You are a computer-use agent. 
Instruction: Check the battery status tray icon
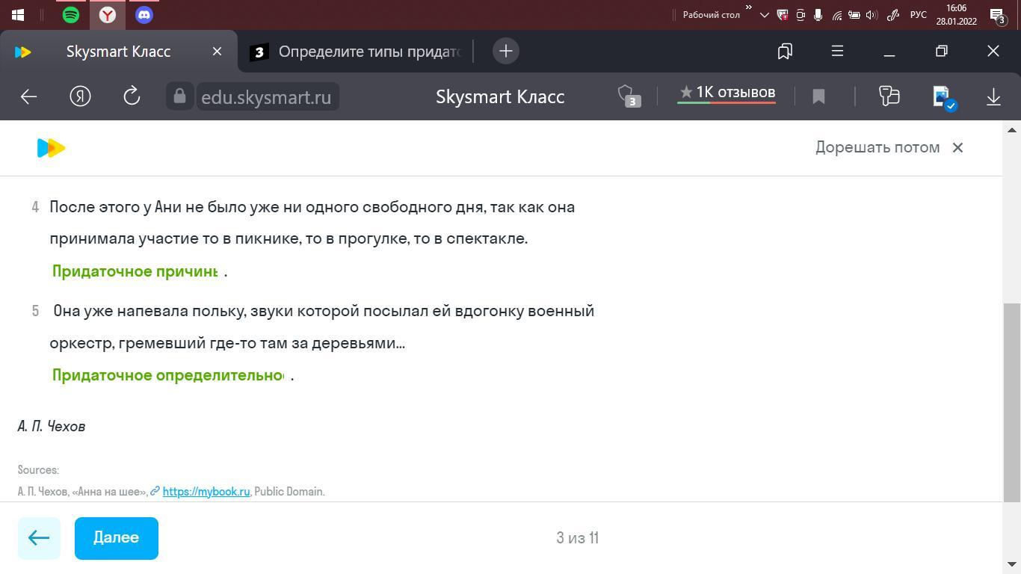point(854,15)
